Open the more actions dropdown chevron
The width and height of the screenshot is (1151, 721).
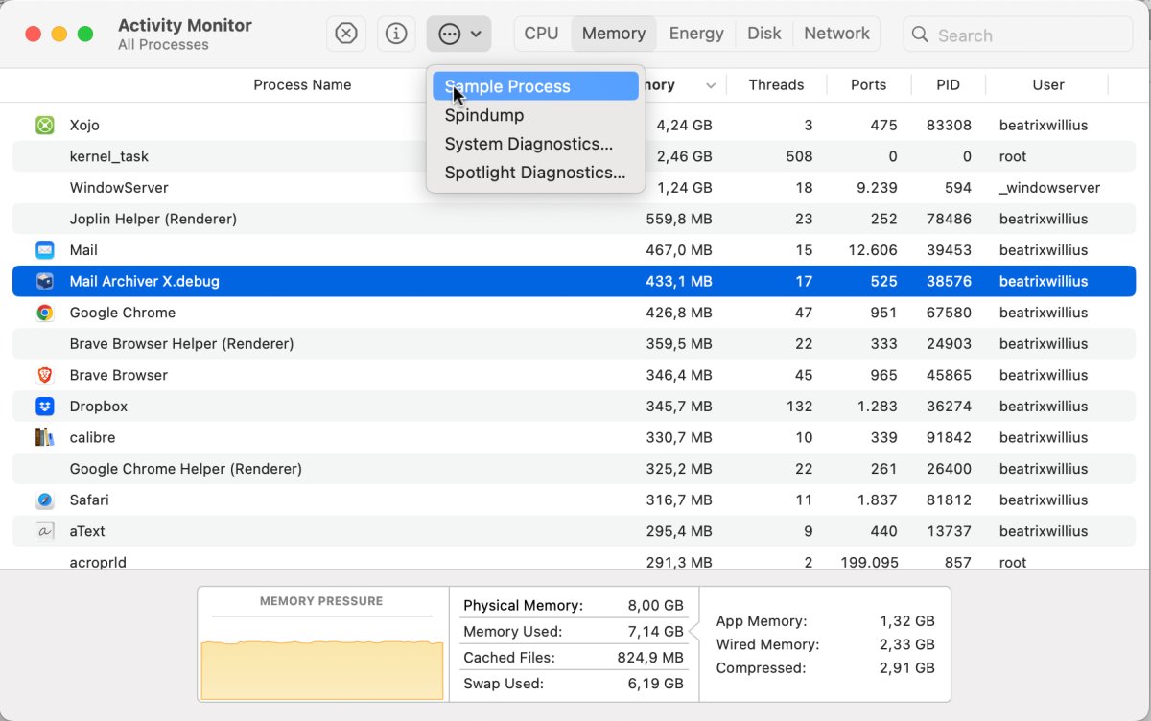pos(476,33)
